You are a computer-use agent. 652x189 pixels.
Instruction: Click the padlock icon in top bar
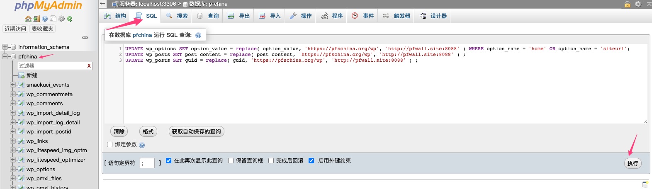(628, 4)
